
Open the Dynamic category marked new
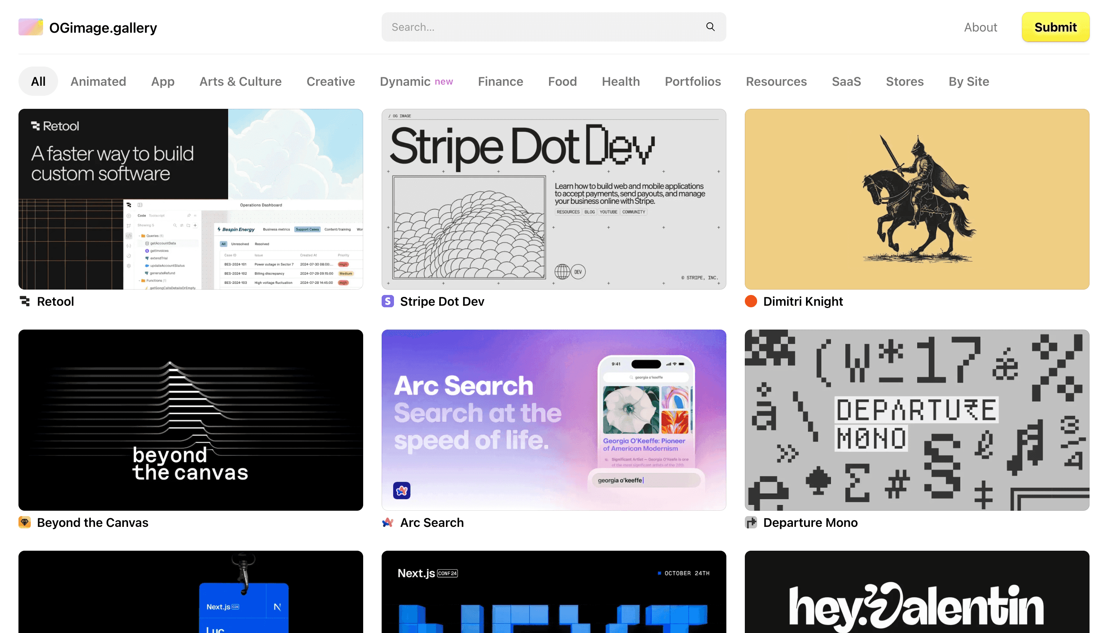coord(416,81)
